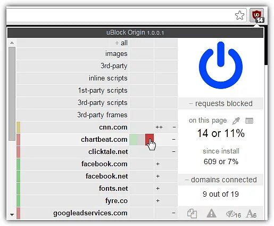This screenshot has width=274, height=226.
Task: Toggle the strict blocking warning triangle icon
Action: click(211, 213)
